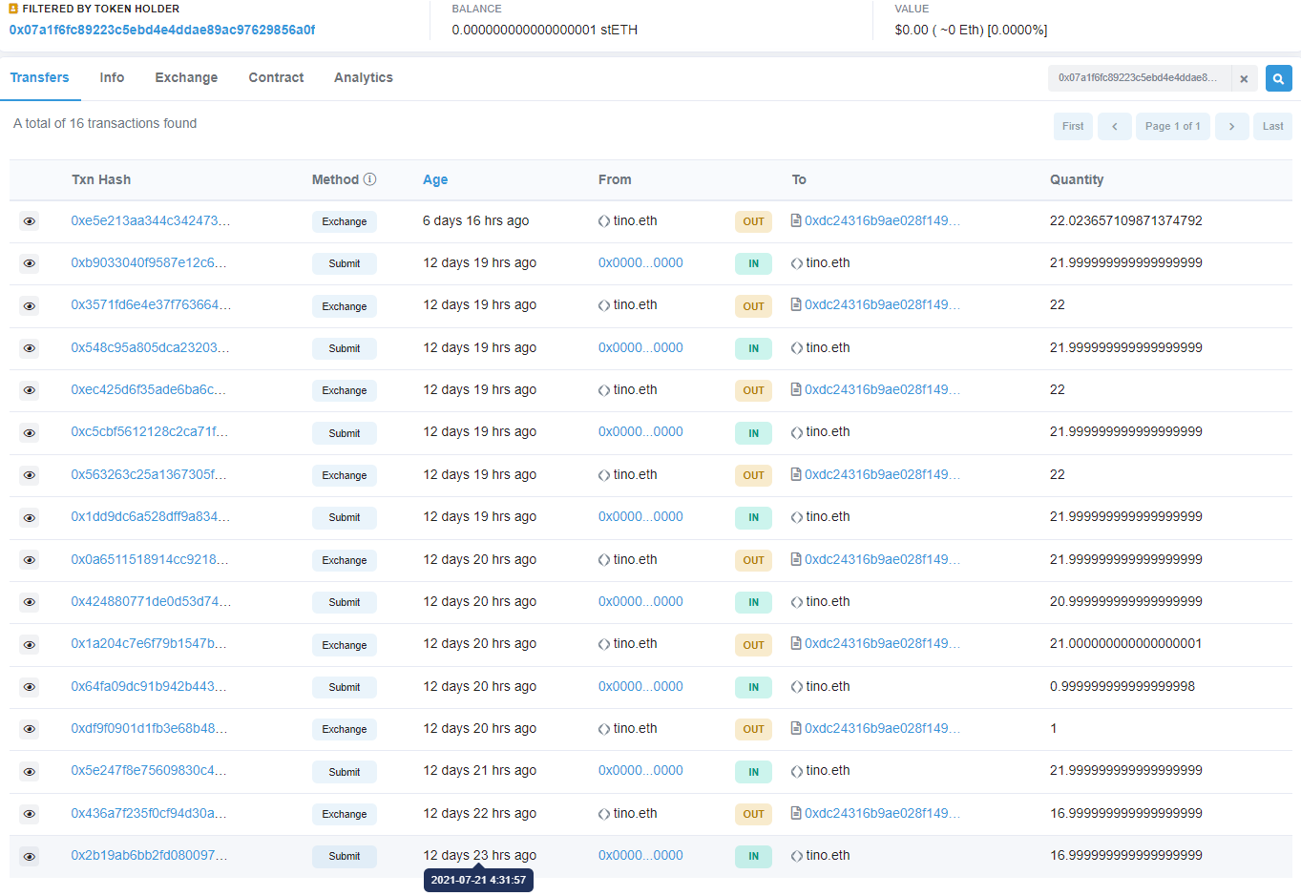Click the Last page button
Viewport: 1301px width, 896px height.
1272,126
